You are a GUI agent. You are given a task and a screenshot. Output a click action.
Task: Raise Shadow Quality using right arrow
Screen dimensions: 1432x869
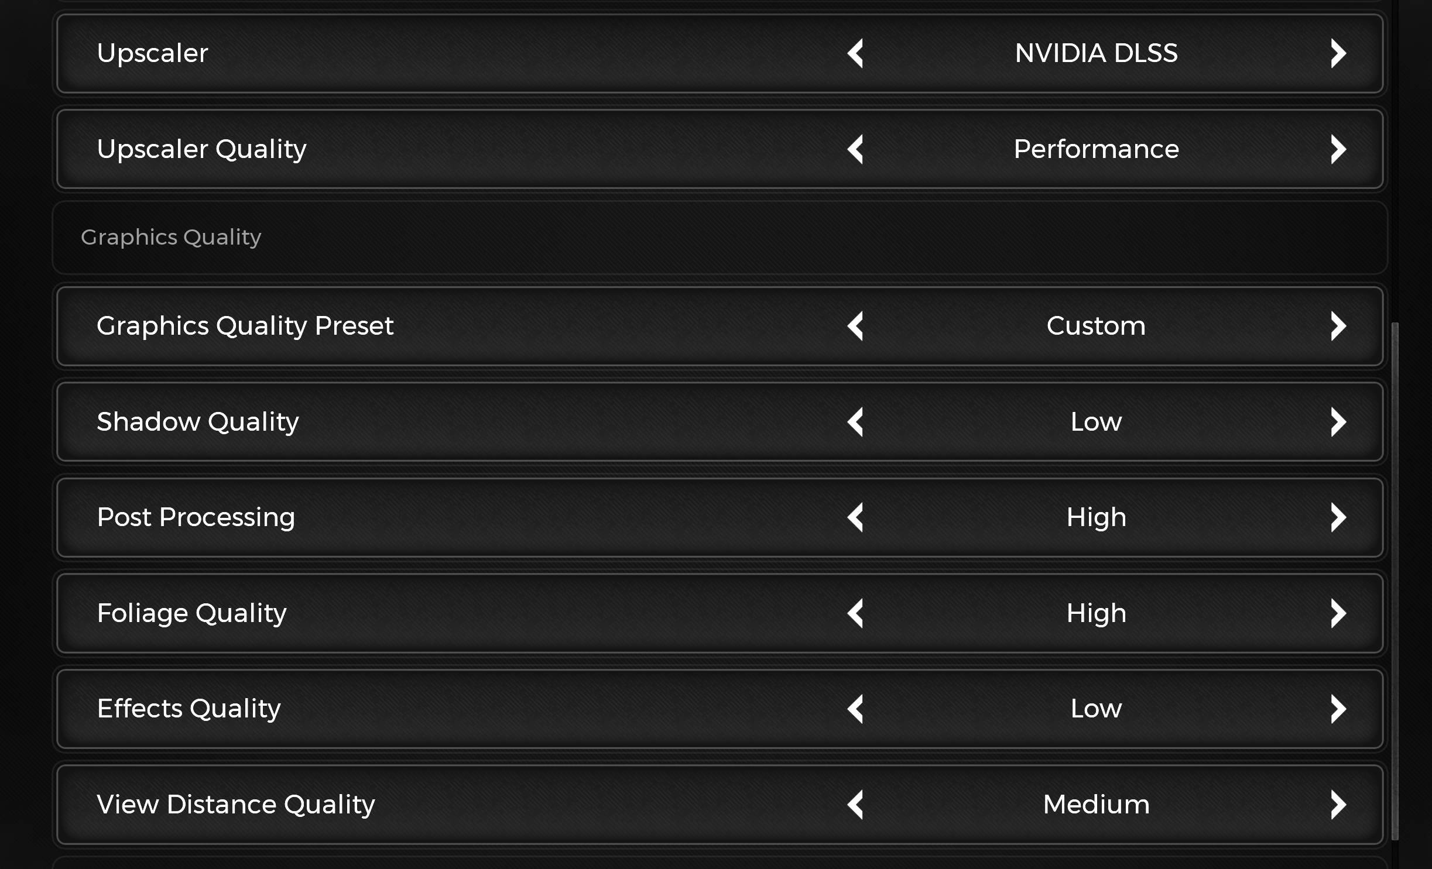1338,422
